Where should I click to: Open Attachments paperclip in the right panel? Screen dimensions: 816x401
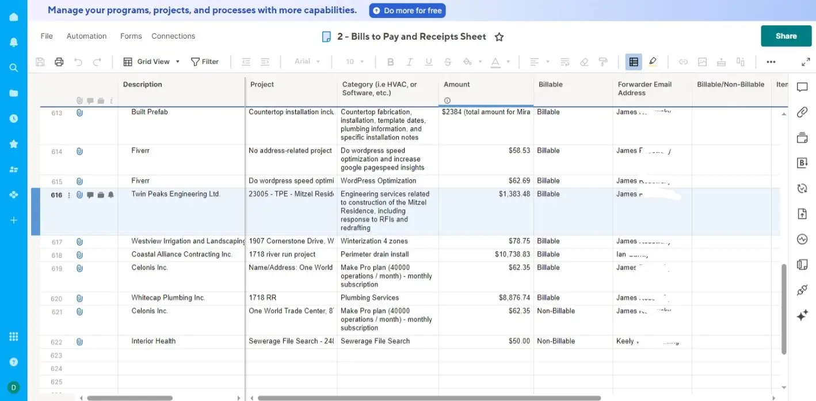pos(802,112)
